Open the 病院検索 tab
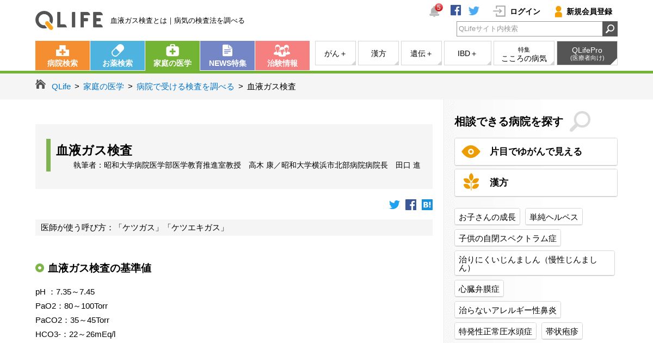The image size is (653, 343). coord(63,56)
